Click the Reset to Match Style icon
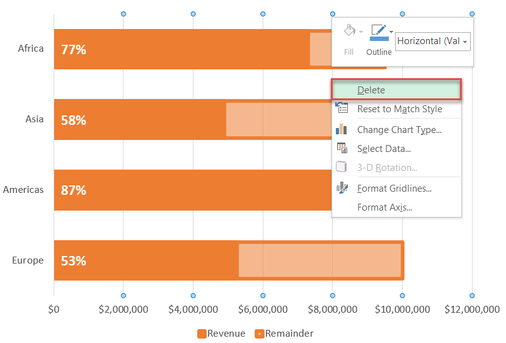Screen dimensions: 506x343 pos(342,108)
